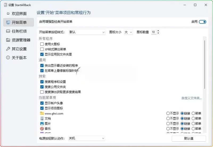
Task: Uncheck 显示应用到文件夹里
Action: (42, 54)
